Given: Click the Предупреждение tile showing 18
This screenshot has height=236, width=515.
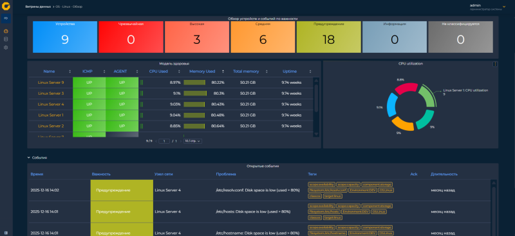Looking at the screenshot, I should point(329,37).
